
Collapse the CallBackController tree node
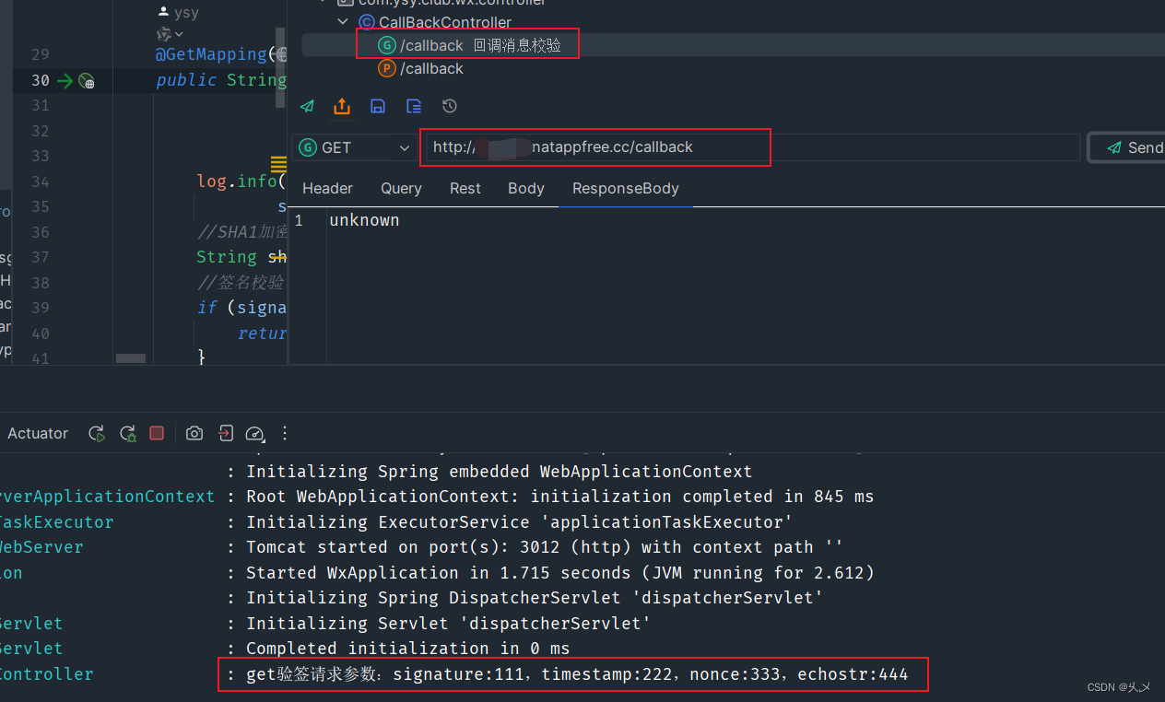tap(342, 21)
